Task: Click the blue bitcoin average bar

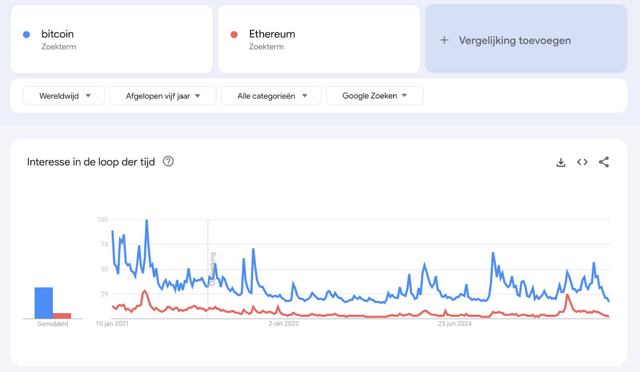Action: pos(44,303)
